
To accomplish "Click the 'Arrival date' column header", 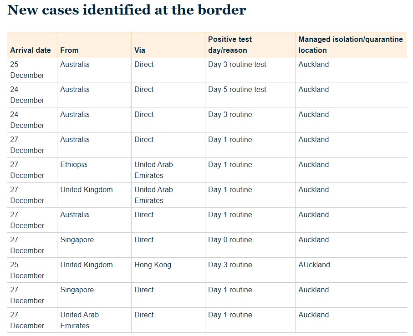I will (31, 50).
